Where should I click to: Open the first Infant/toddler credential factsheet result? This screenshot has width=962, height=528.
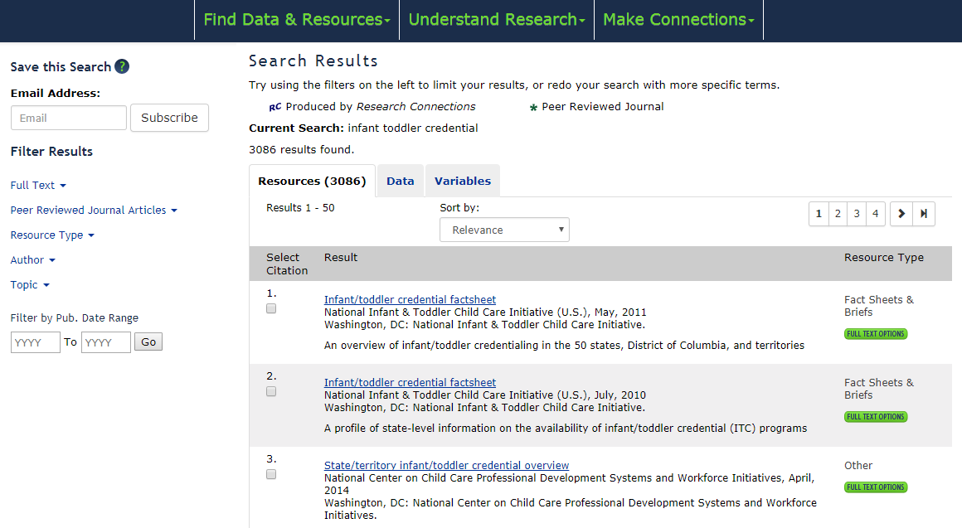point(409,299)
